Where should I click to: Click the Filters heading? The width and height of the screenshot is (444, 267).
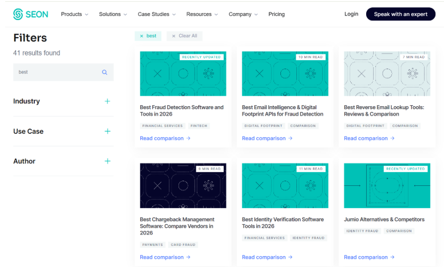30,38
